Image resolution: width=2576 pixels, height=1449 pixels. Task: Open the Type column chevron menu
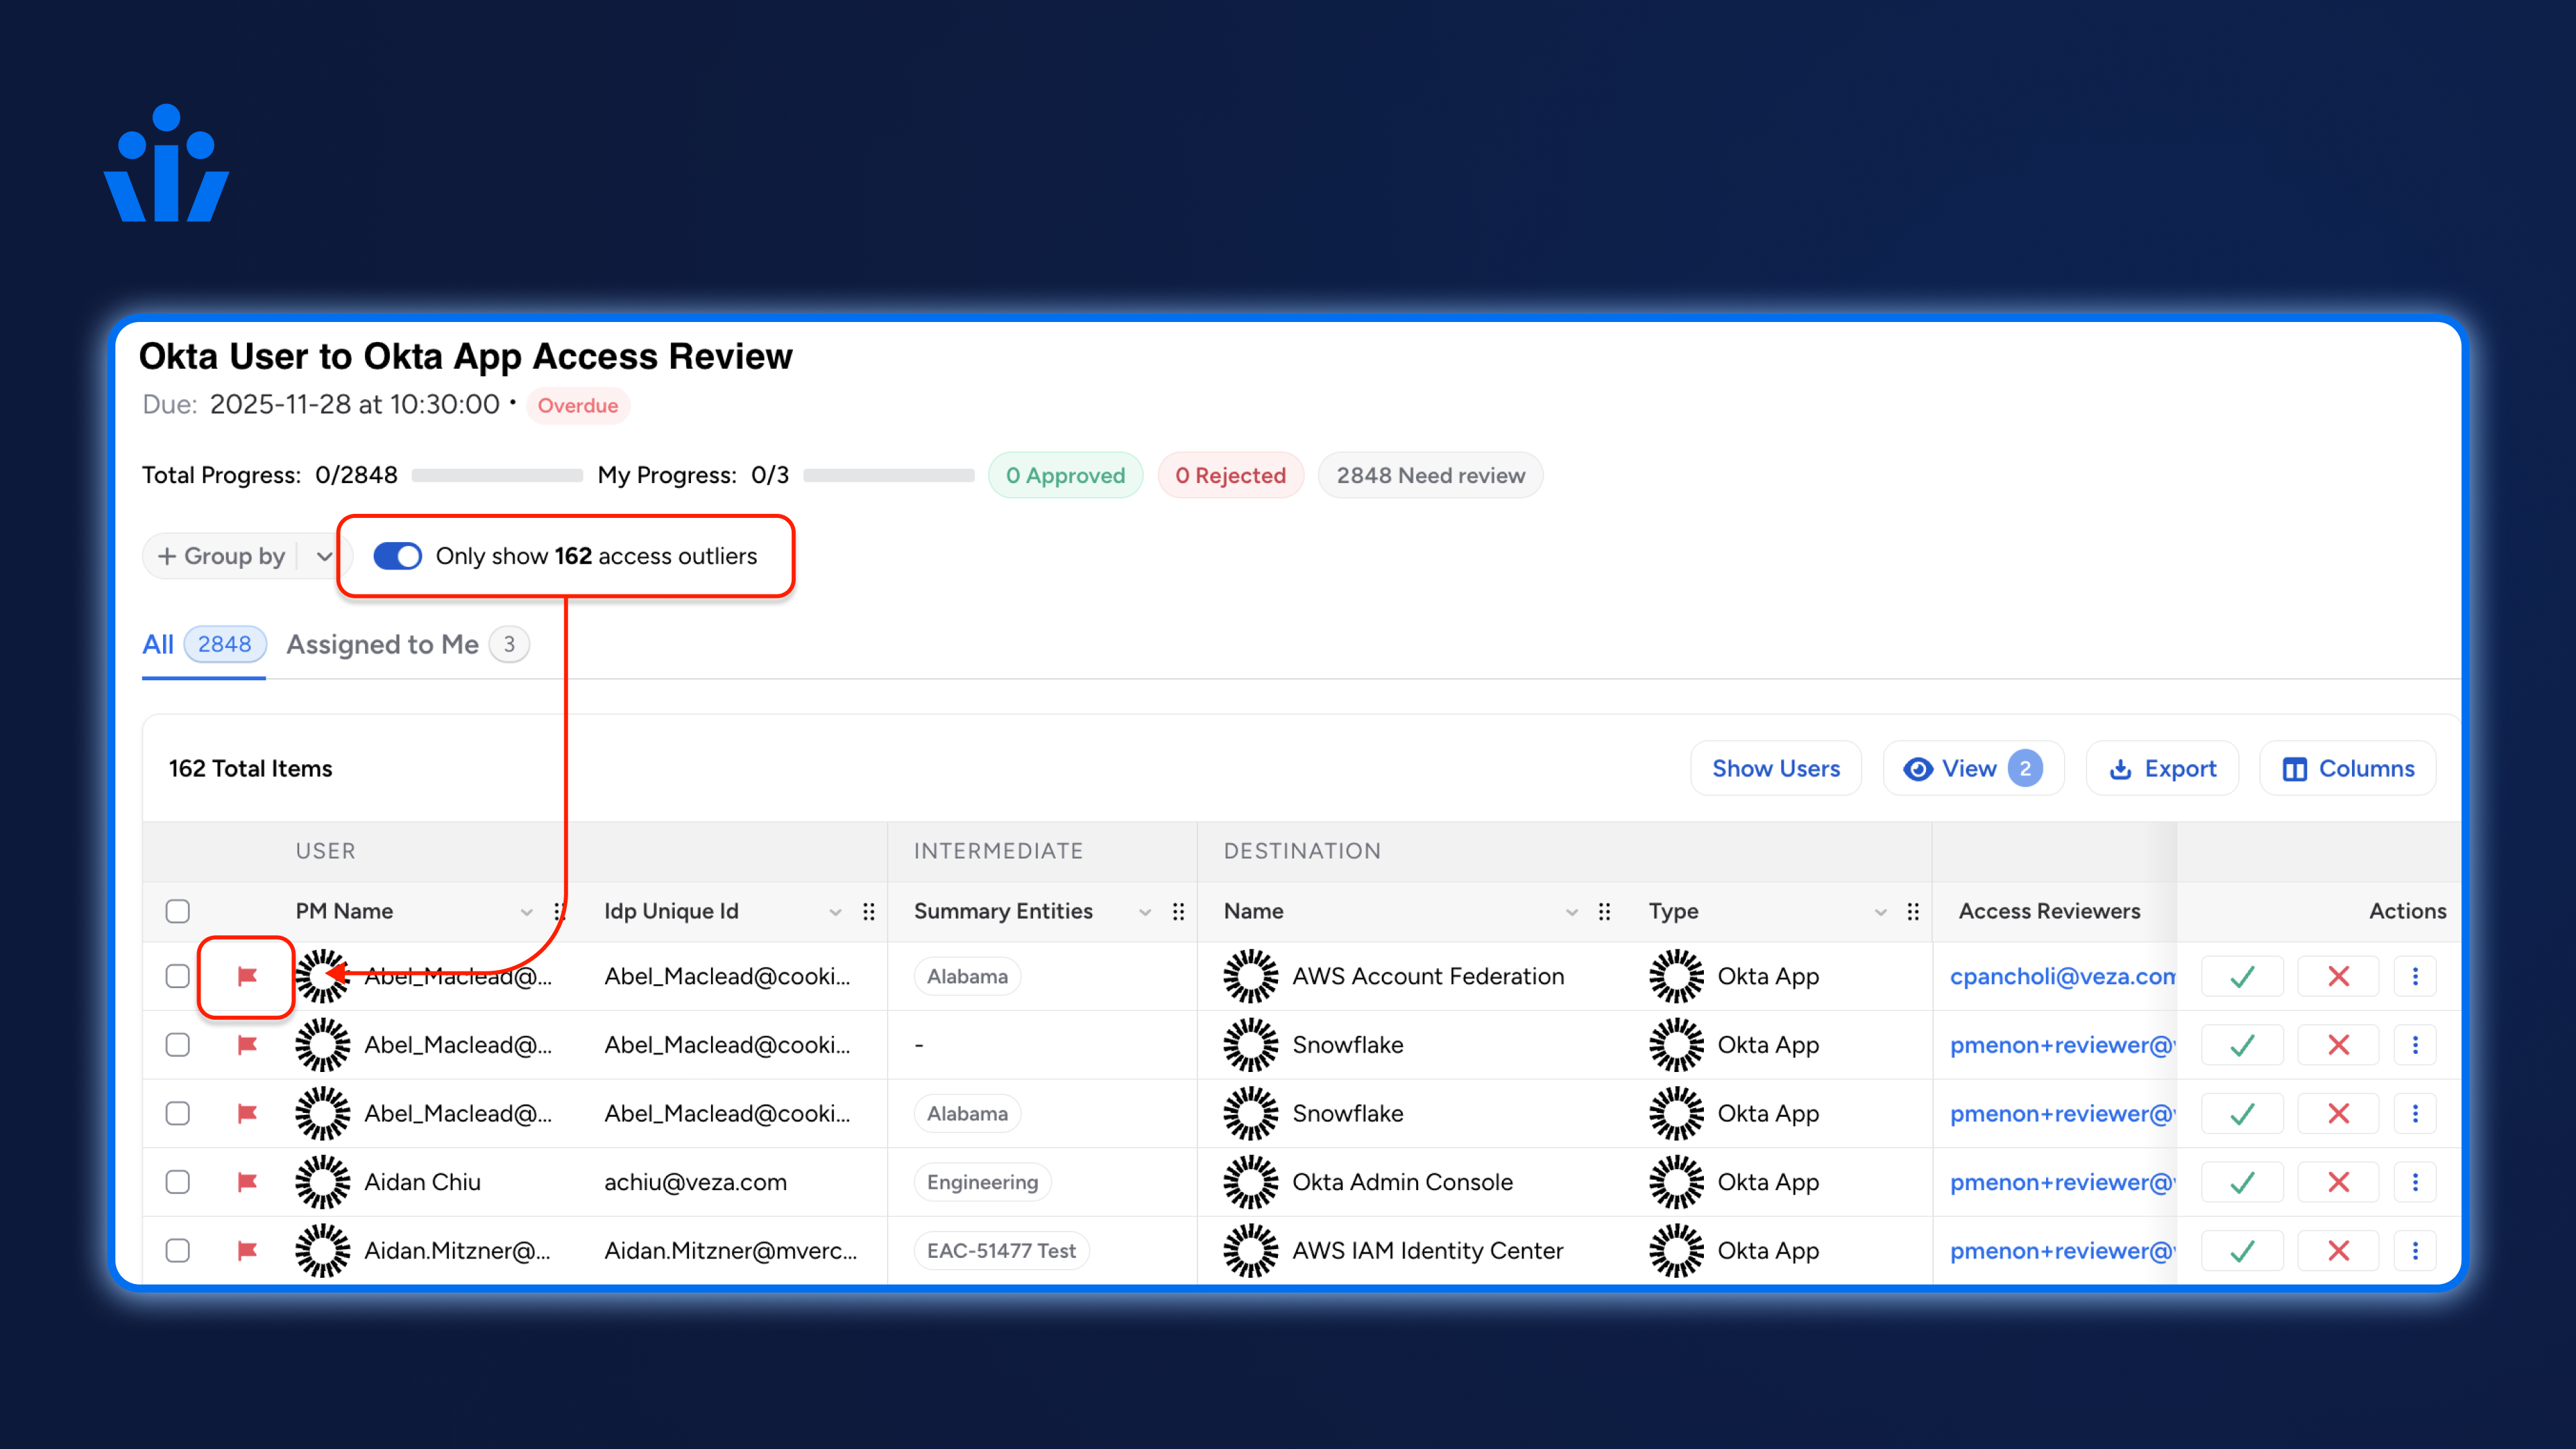pos(1880,912)
